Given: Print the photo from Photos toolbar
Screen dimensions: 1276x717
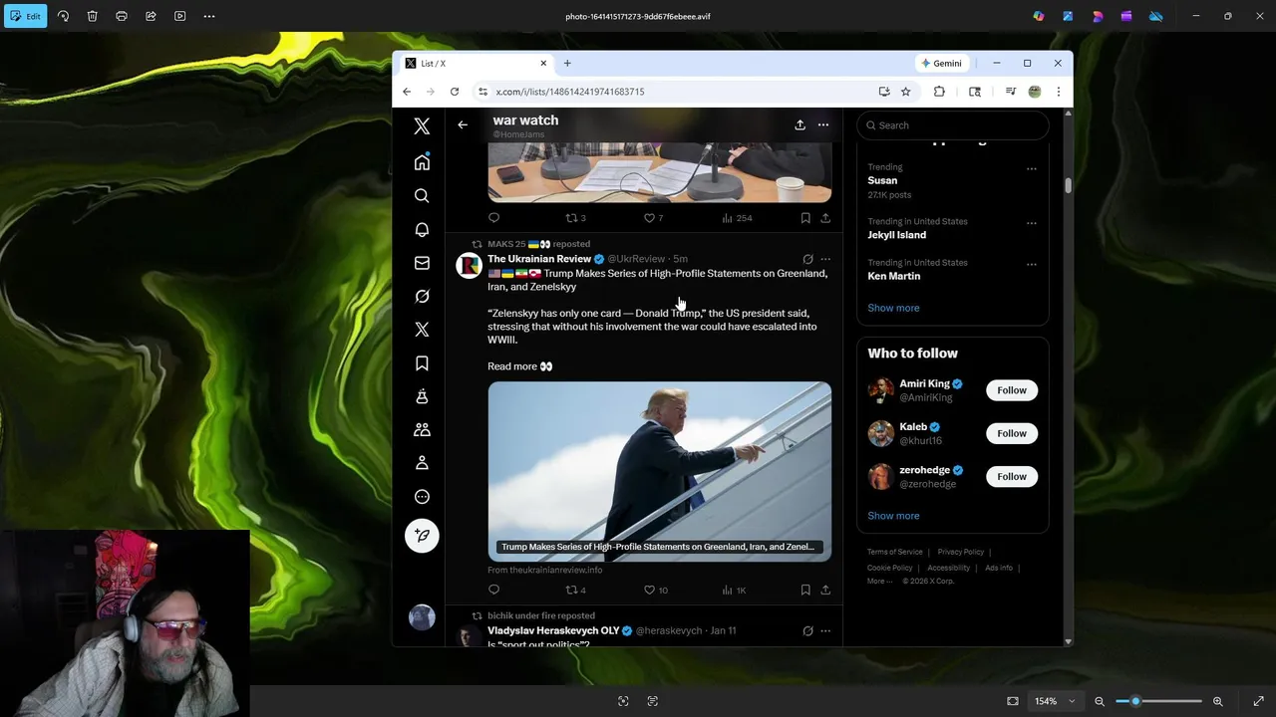Looking at the screenshot, I should click(x=122, y=16).
